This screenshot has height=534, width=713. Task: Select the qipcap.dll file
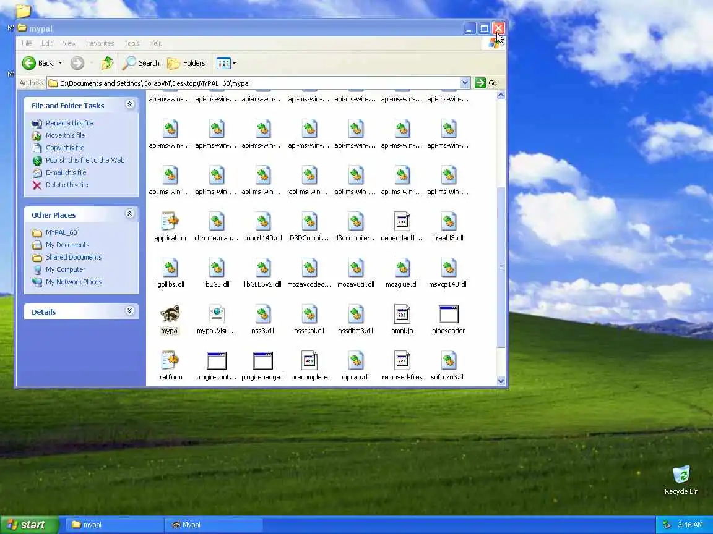coord(356,360)
